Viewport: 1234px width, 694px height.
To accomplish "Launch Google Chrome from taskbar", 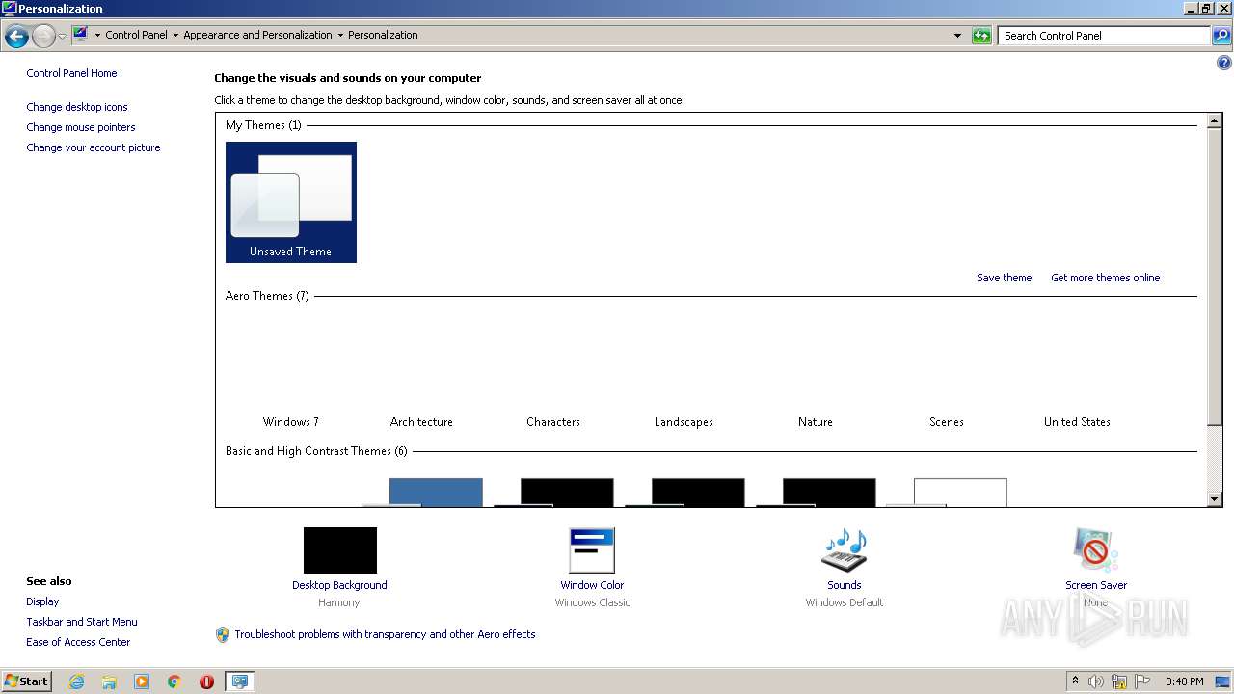I will 174,681.
